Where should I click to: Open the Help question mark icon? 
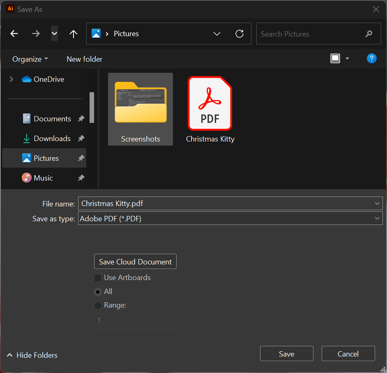pos(371,58)
